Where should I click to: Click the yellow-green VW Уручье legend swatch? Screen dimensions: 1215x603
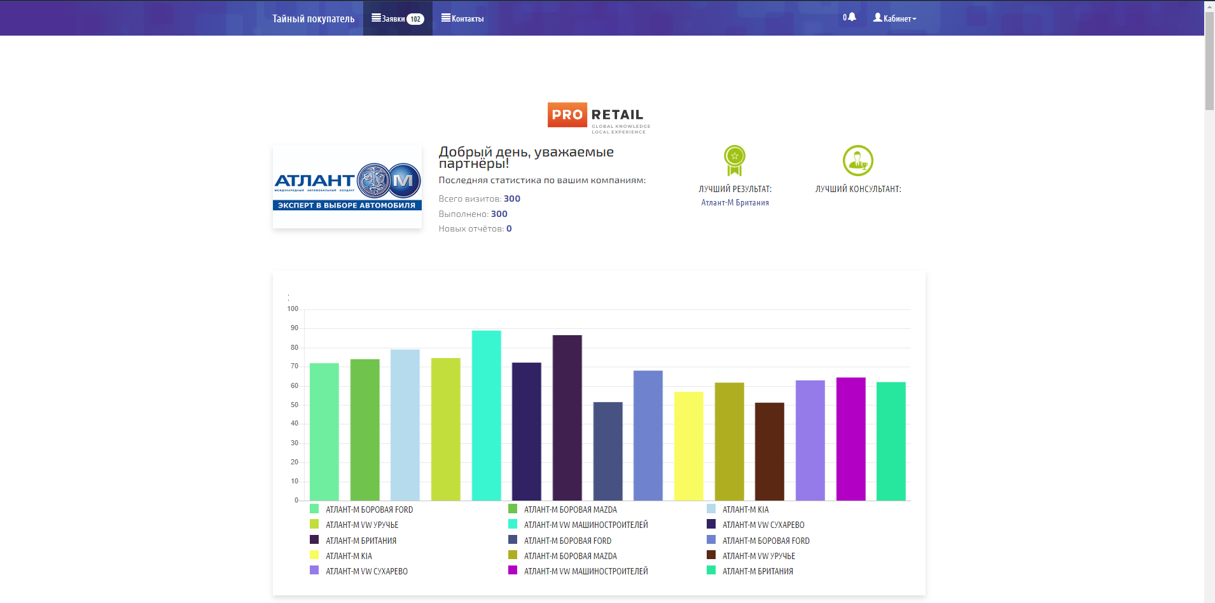314,524
